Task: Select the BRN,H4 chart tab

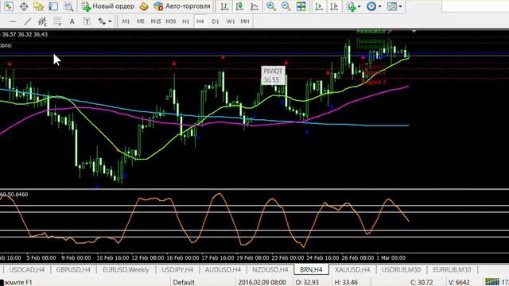Action: coord(311,269)
